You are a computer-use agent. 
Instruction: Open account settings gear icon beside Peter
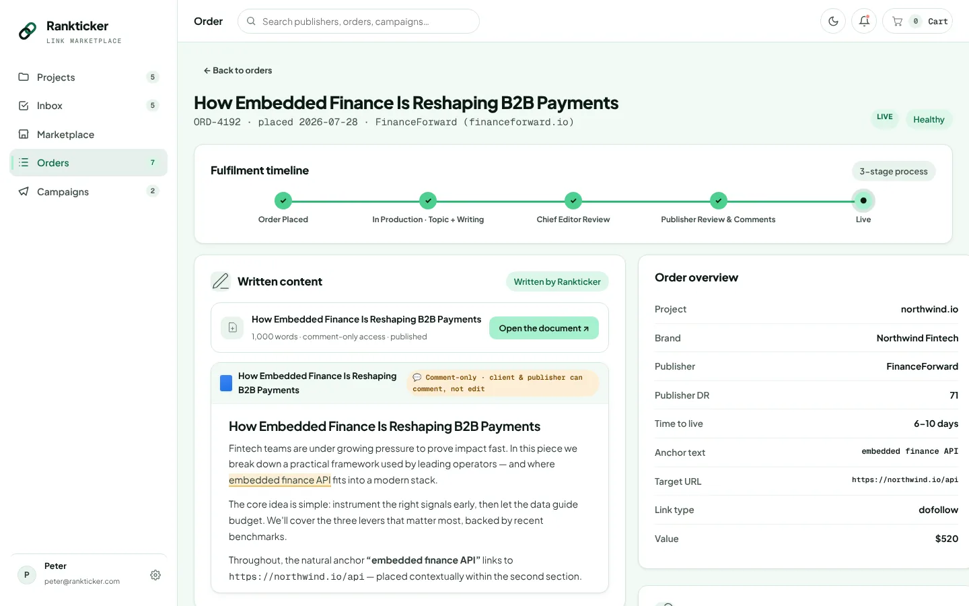155,575
